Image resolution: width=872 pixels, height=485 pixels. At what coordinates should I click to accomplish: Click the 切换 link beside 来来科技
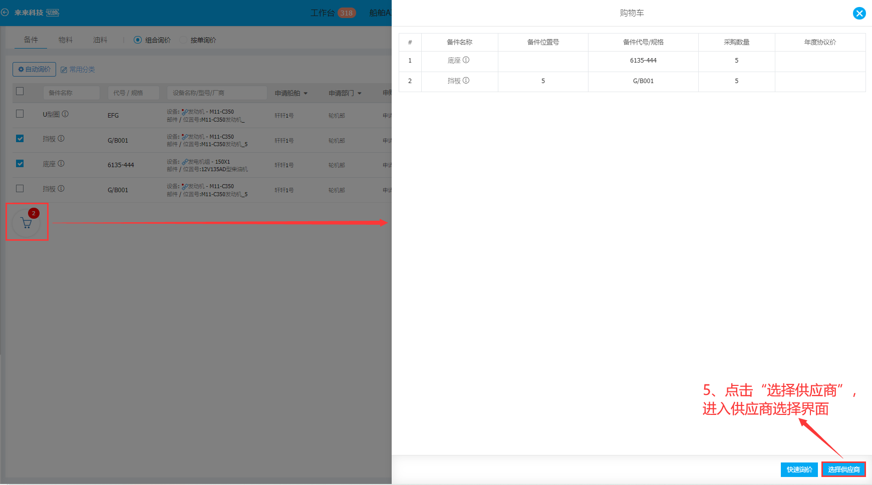tap(53, 13)
